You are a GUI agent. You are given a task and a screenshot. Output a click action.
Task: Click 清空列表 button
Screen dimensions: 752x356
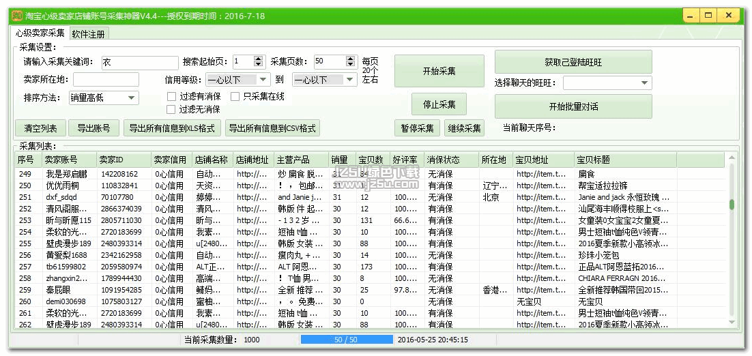pos(40,128)
